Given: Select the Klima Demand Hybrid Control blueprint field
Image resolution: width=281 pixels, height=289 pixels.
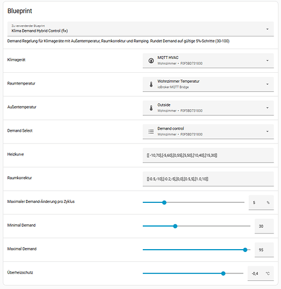Looking at the screenshot, I should [x=140, y=29].
